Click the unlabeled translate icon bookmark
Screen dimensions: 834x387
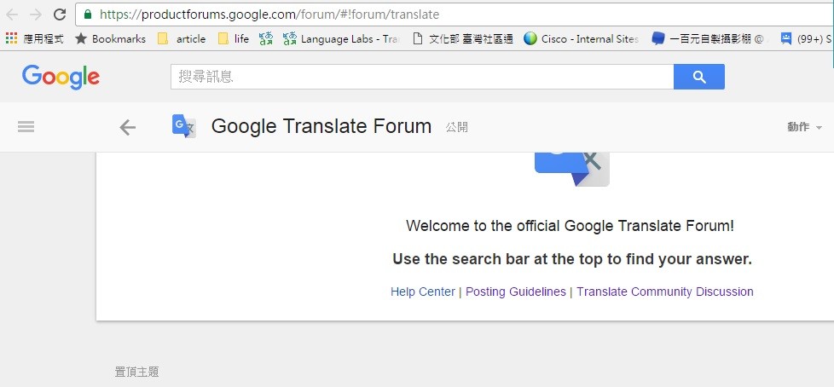[x=266, y=39]
